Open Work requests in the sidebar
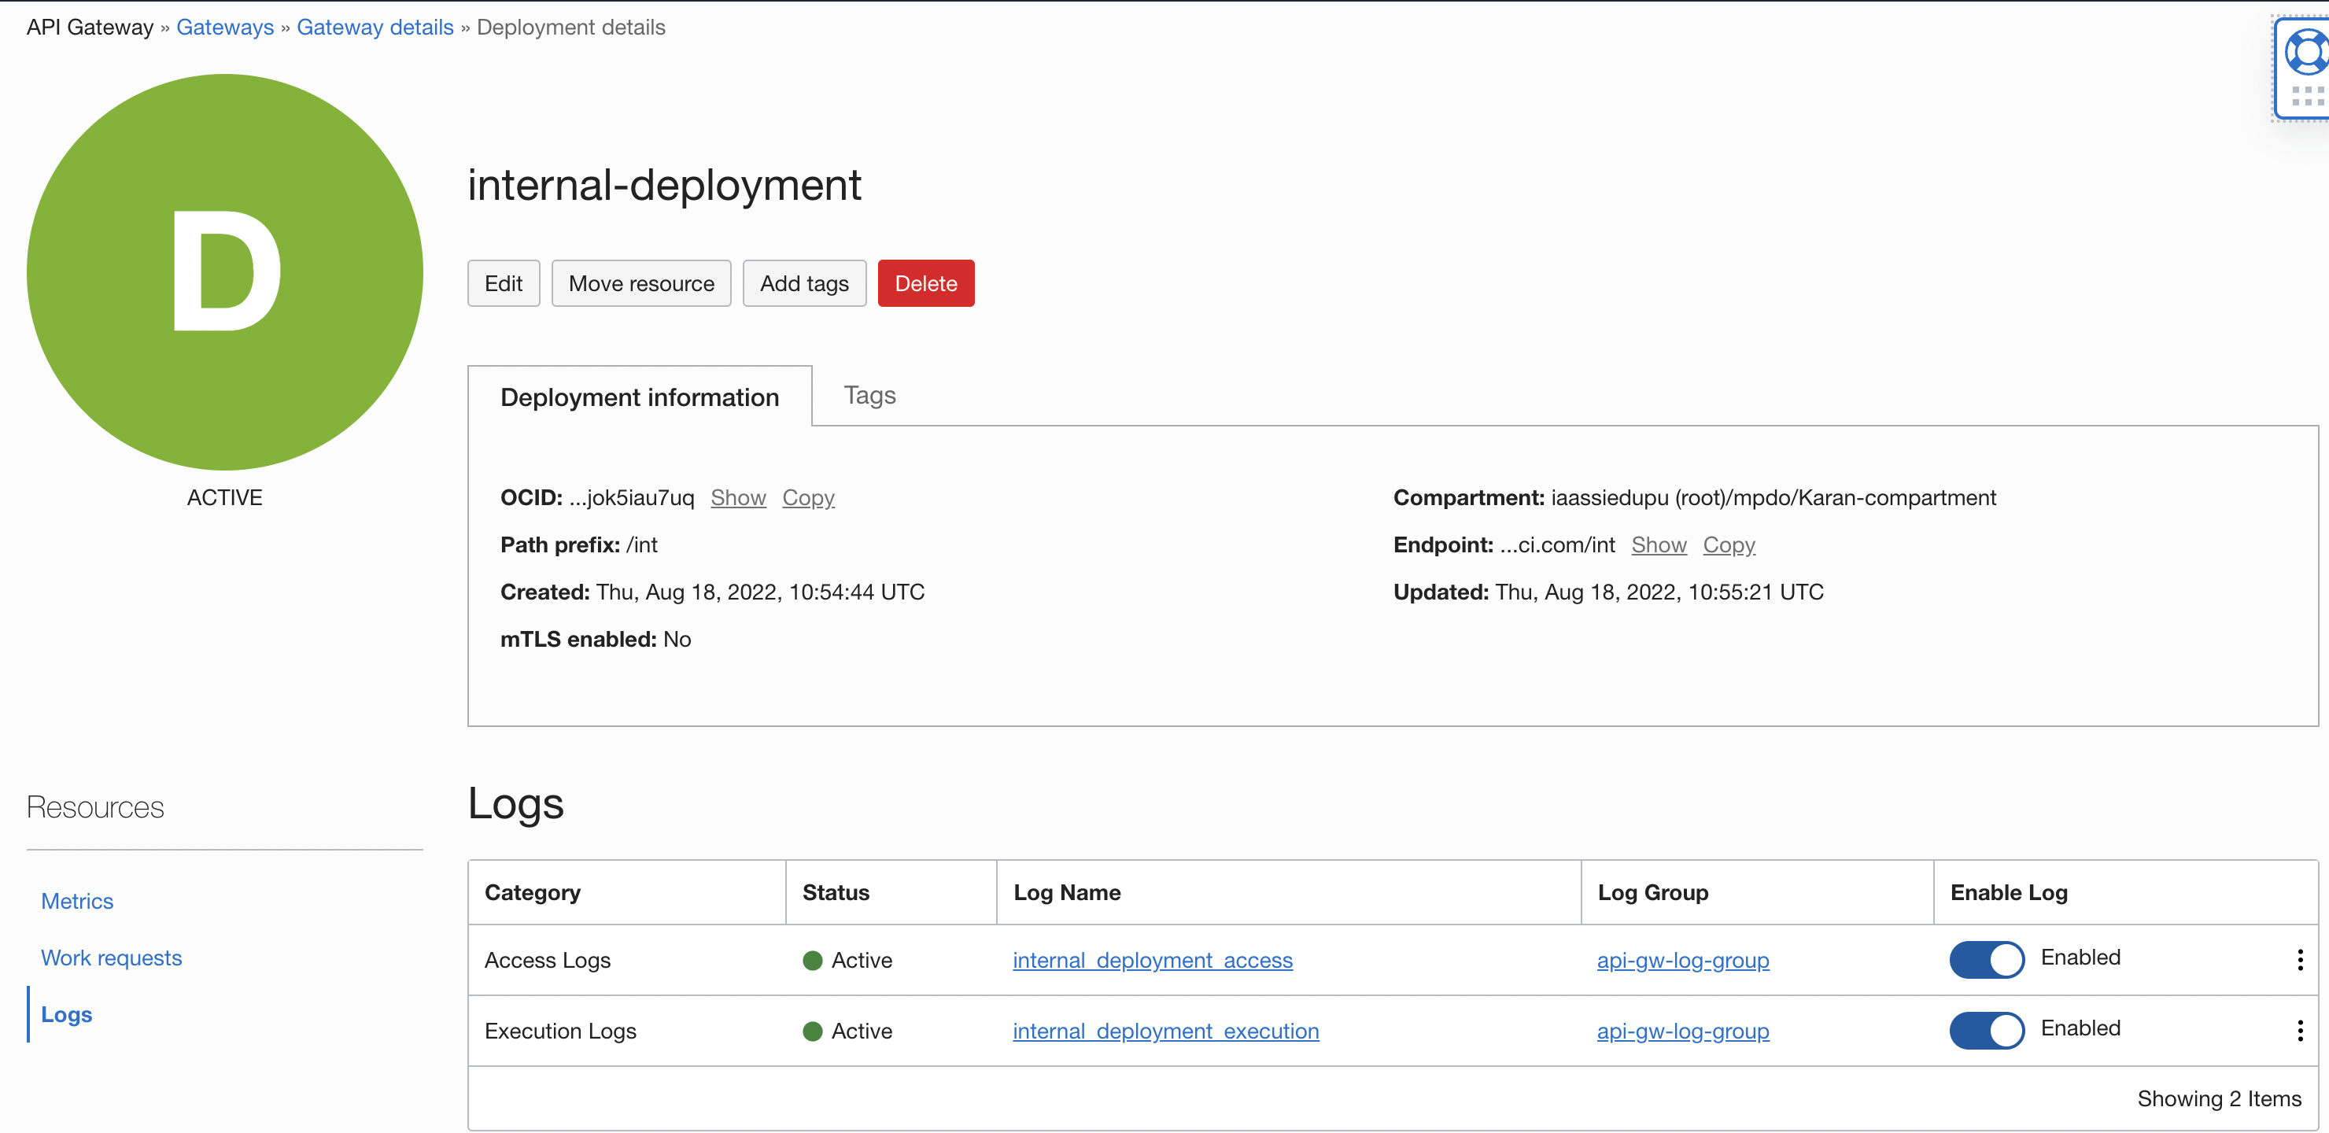Viewport: 2329px width, 1133px height. point(111,958)
